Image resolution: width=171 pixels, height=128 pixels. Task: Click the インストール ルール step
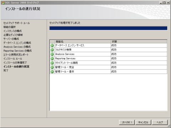click(13, 59)
